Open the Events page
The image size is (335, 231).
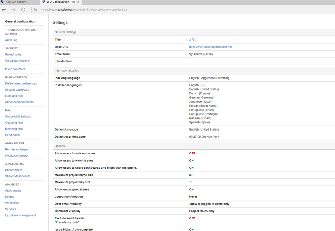point(10,197)
